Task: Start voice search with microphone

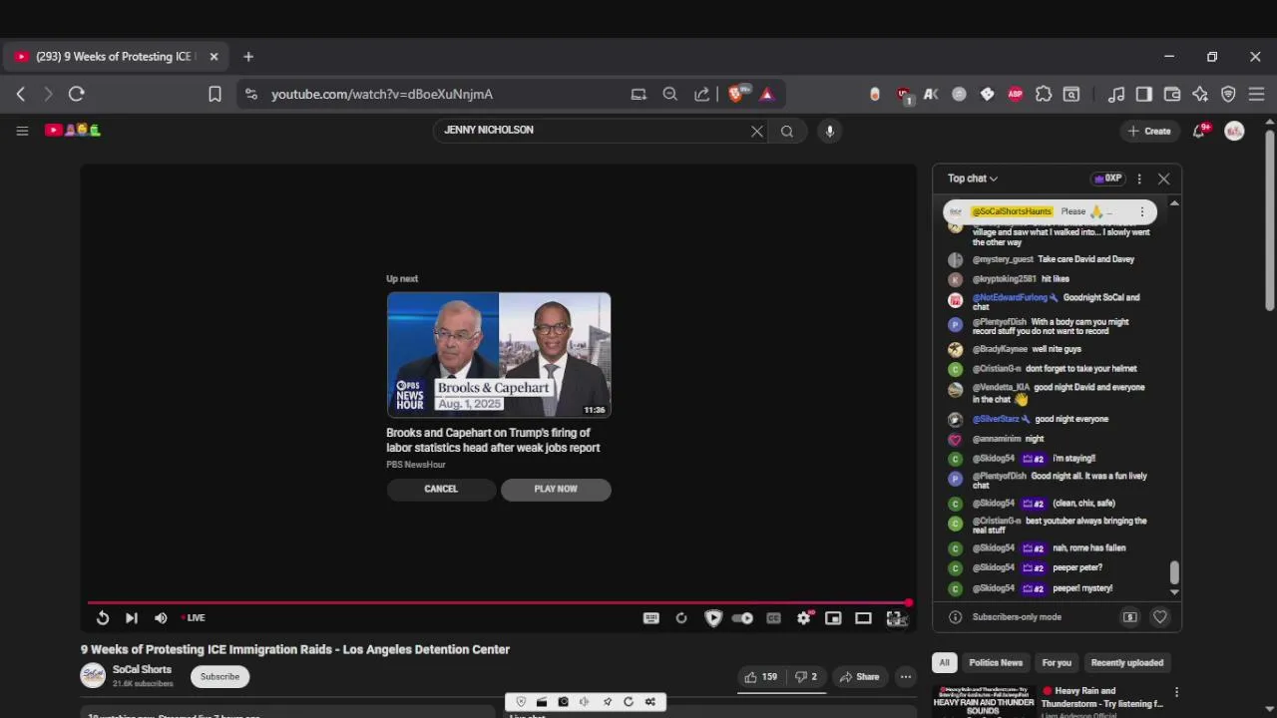Action: [829, 131]
